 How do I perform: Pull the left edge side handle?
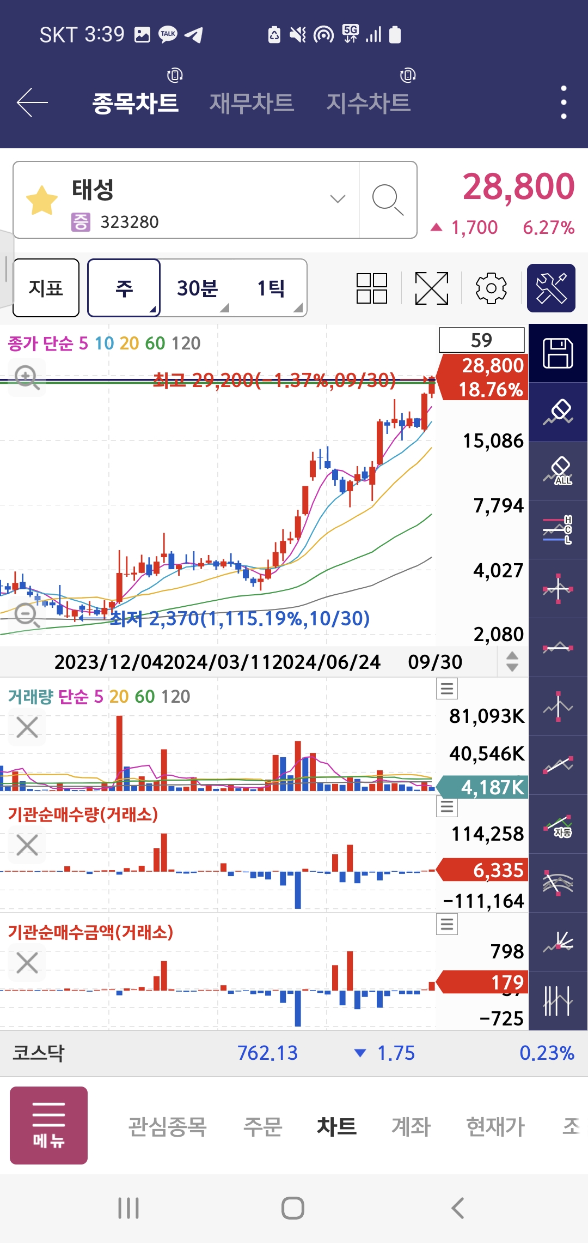[x=7, y=268]
